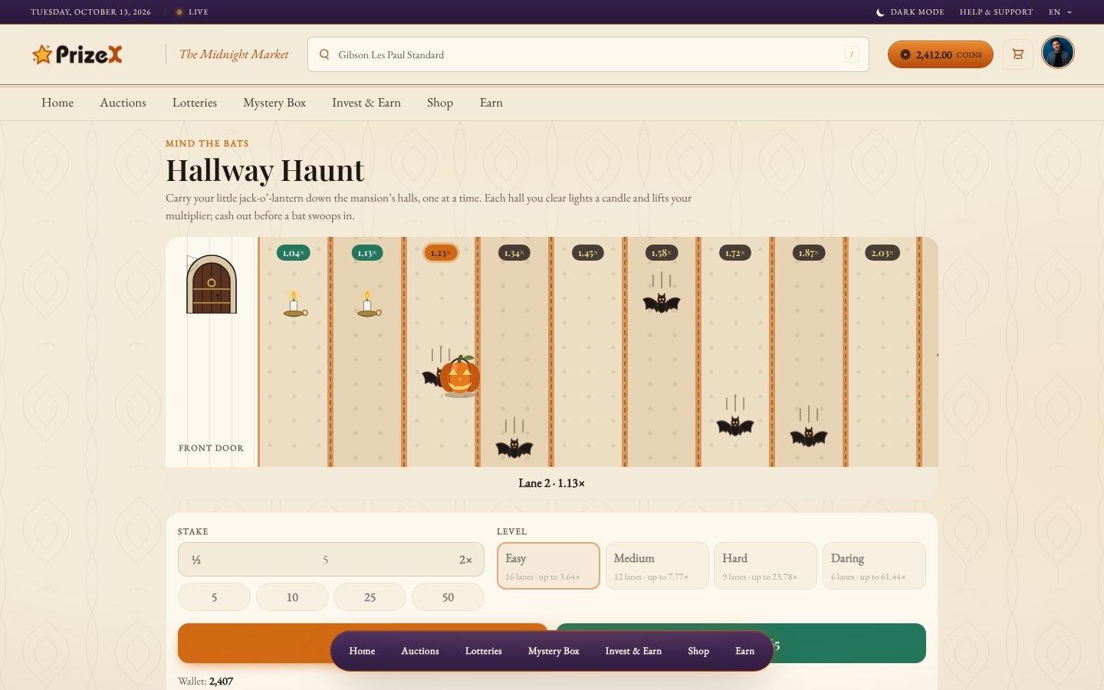This screenshot has width=1104, height=690.
Task: Select the Hard level option
Action: [765, 566]
